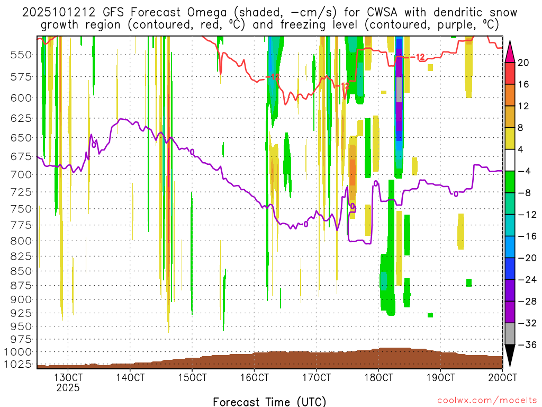The height and width of the screenshot is (407, 542).
Task: Click the 625 pressure level label
Action: 21,118
